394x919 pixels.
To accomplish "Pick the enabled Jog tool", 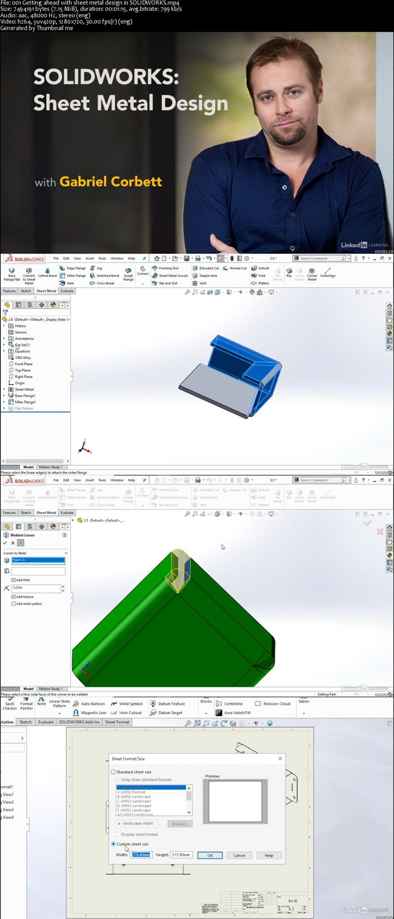I will [x=96, y=268].
